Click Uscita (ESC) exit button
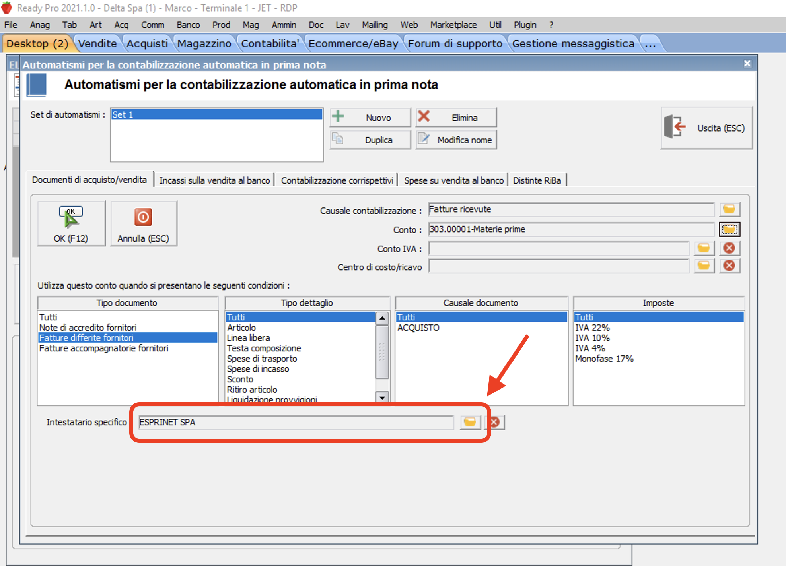This screenshot has height=566, width=786. click(706, 128)
